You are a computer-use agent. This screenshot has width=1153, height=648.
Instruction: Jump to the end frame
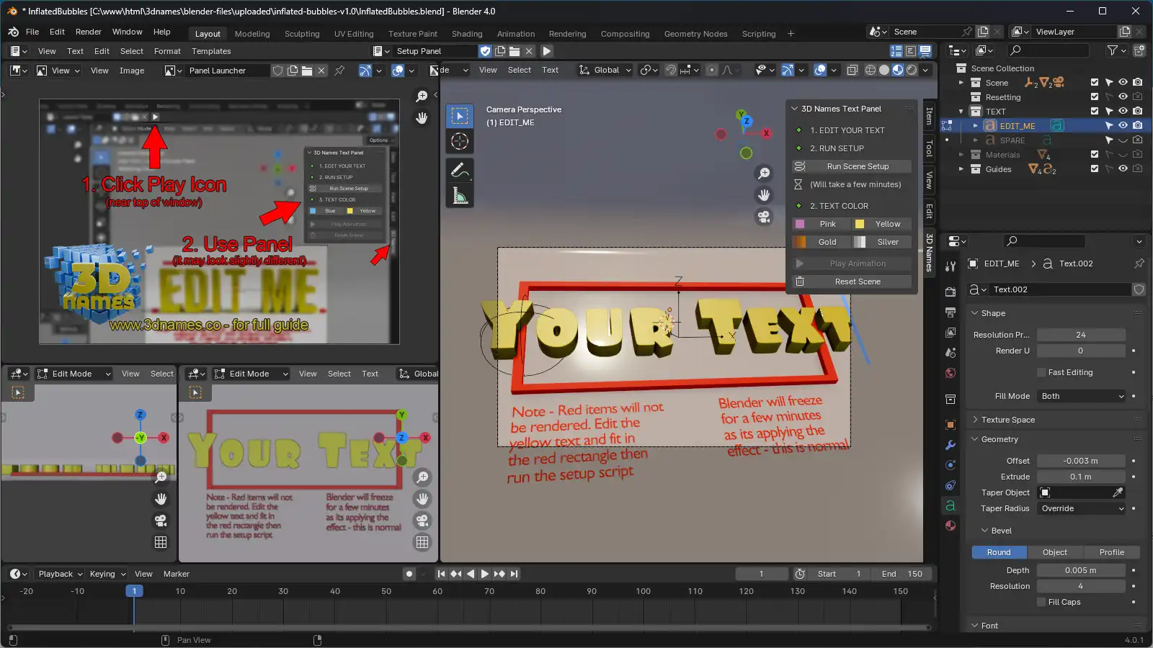tap(514, 574)
